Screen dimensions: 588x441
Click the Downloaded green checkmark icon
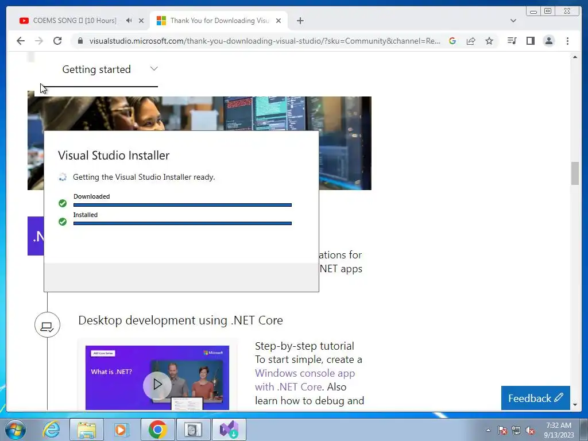63,203
